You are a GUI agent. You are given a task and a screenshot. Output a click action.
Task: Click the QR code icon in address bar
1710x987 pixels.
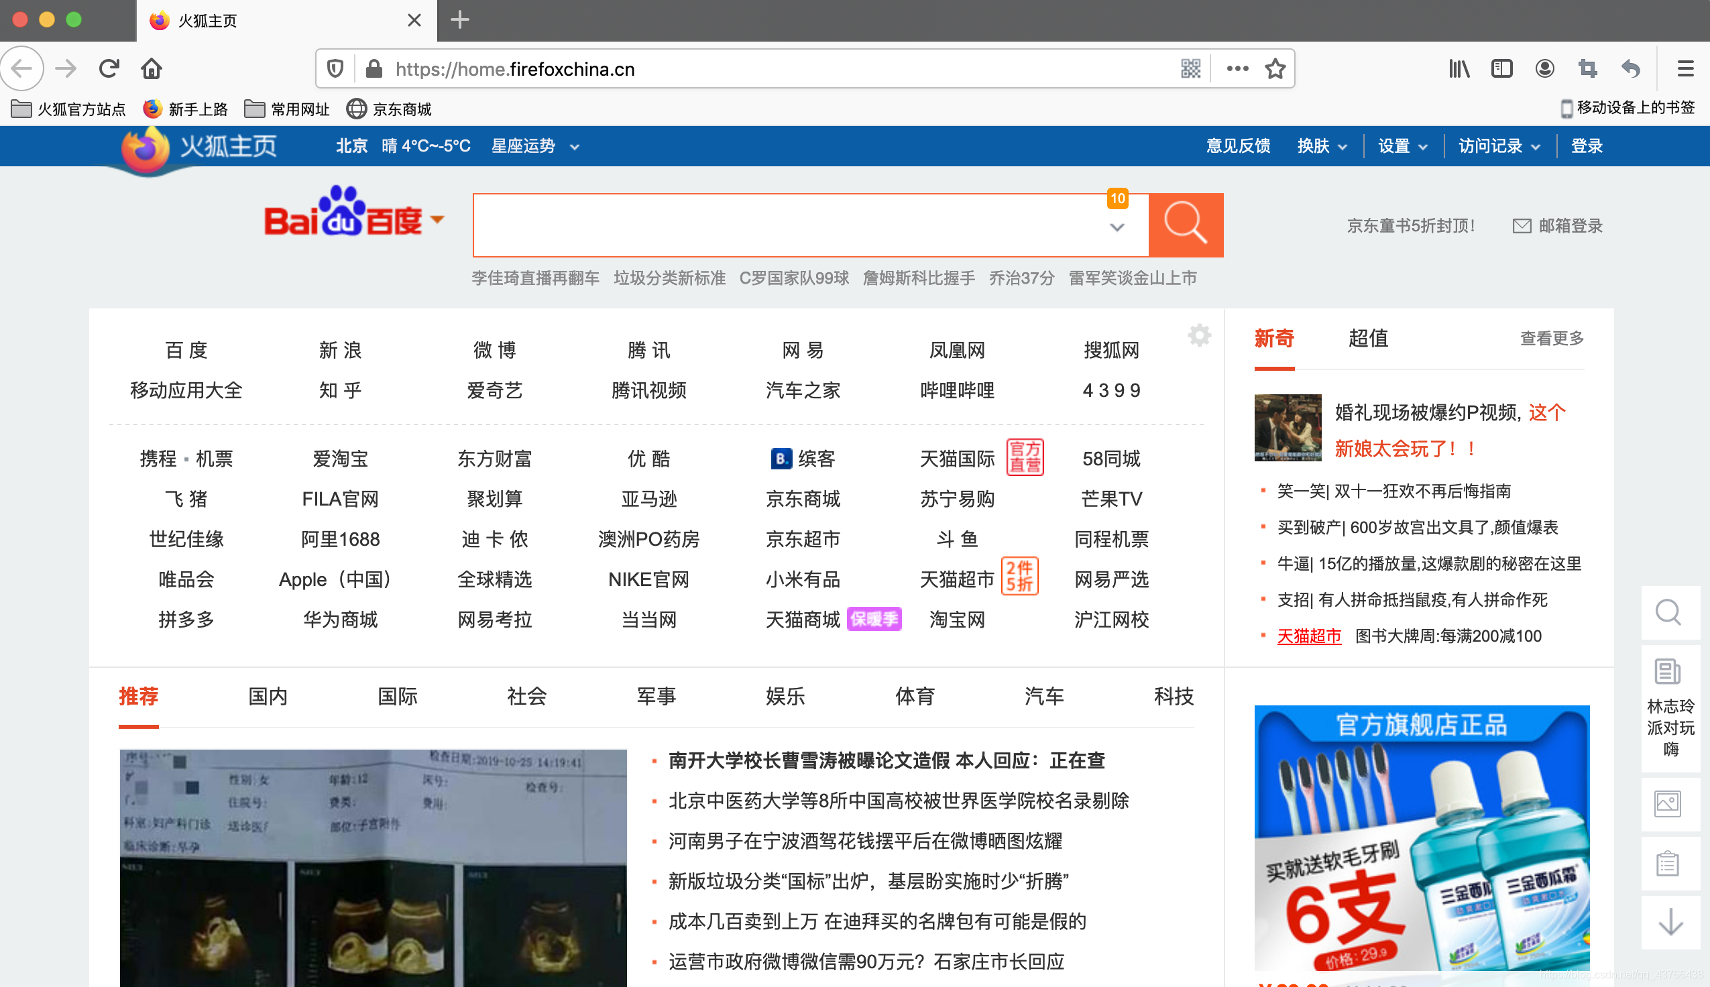click(x=1190, y=68)
